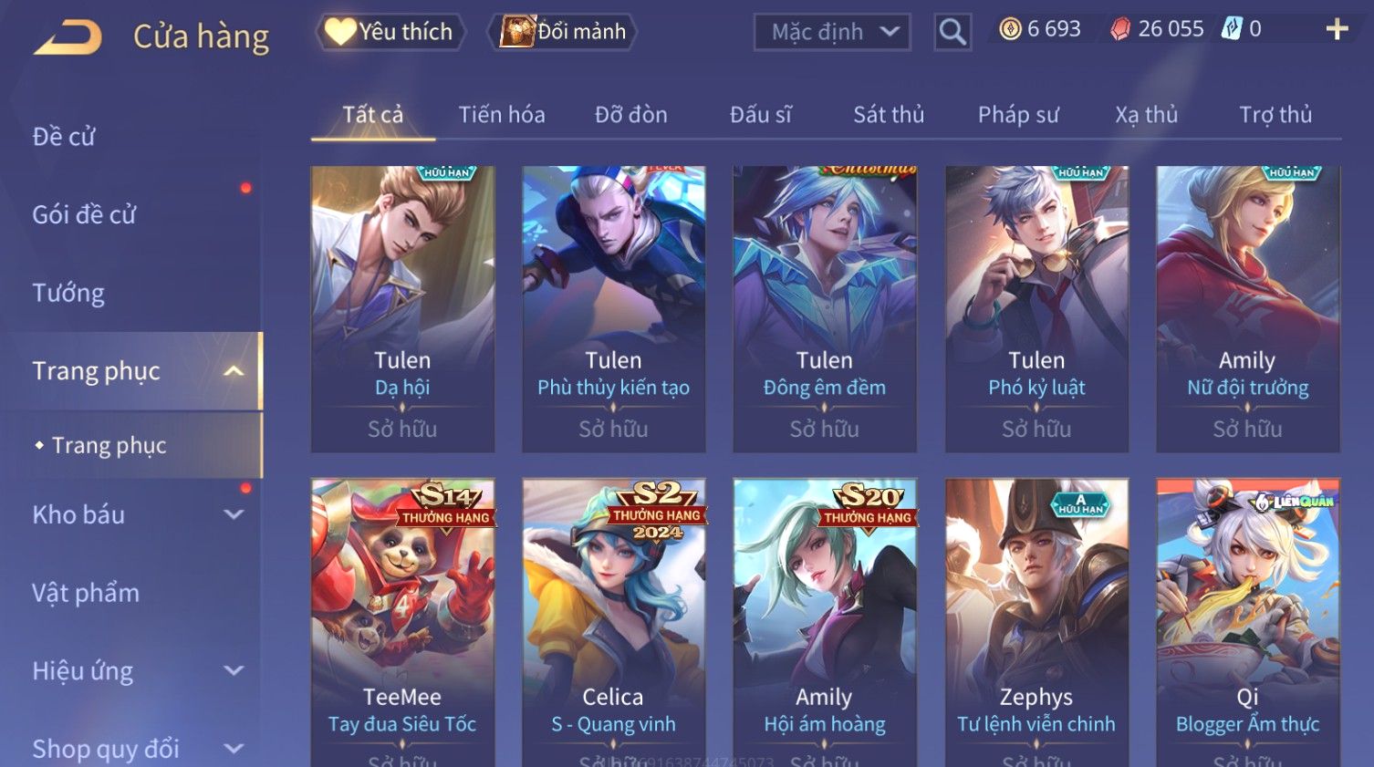Open favorites with the heart Yêu thích
The image size is (1374, 767).
(x=390, y=32)
